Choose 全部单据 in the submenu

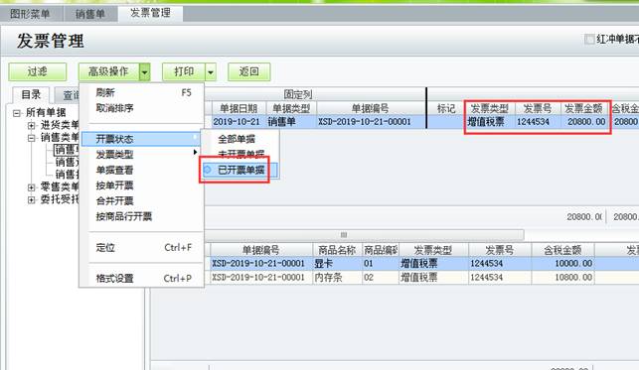pyautogui.click(x=237, y=139)
